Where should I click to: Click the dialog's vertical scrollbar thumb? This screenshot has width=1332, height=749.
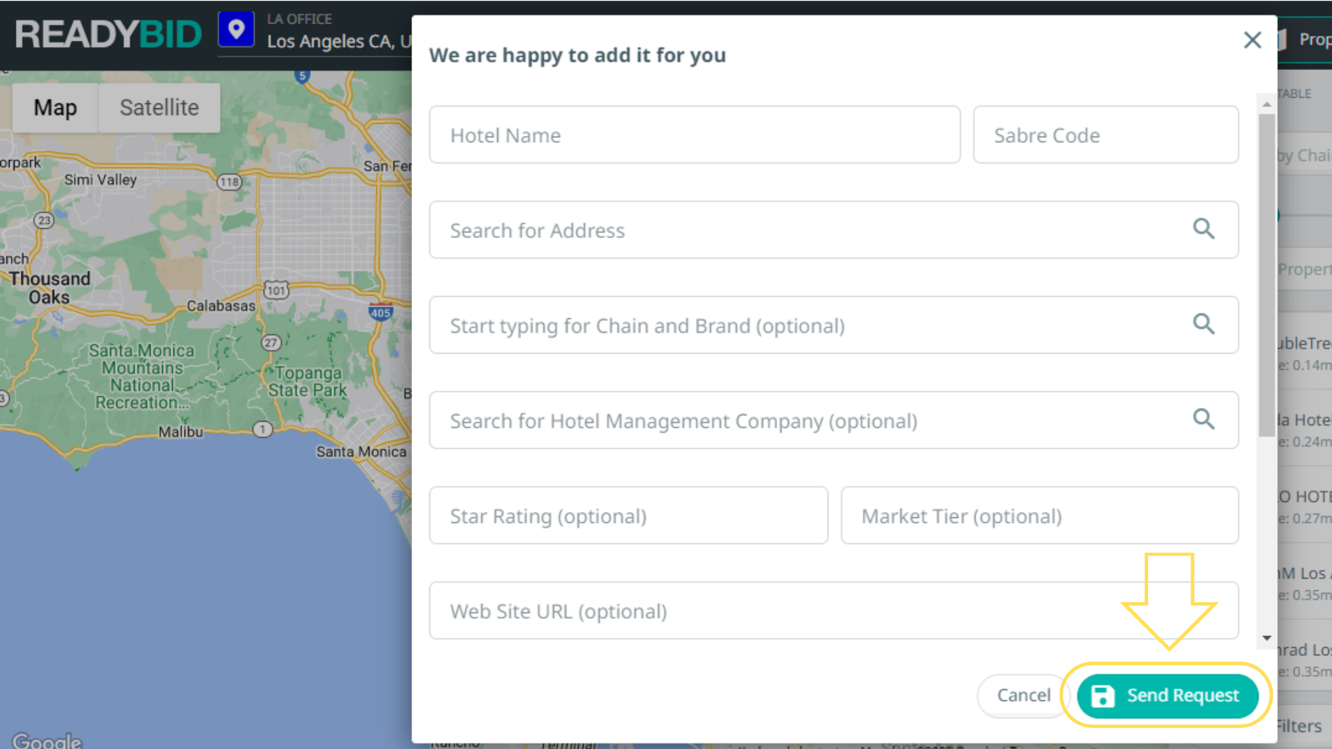click(1267, 274)
